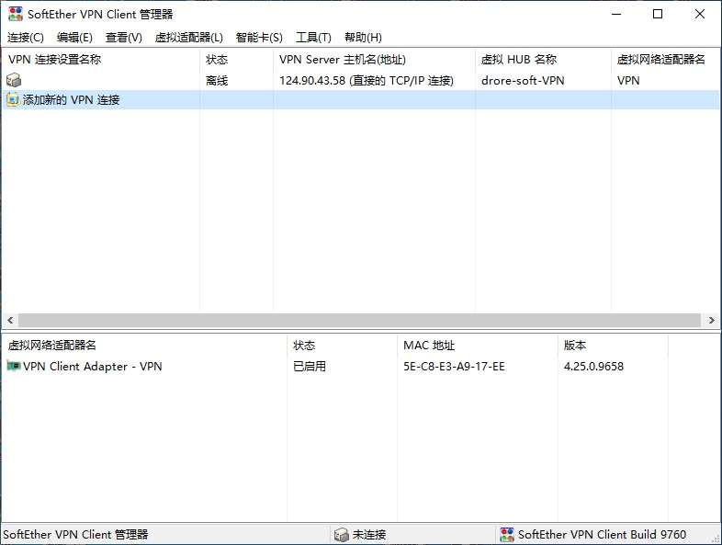
Task: Open the 查看(V) menu
Action: 123,38
